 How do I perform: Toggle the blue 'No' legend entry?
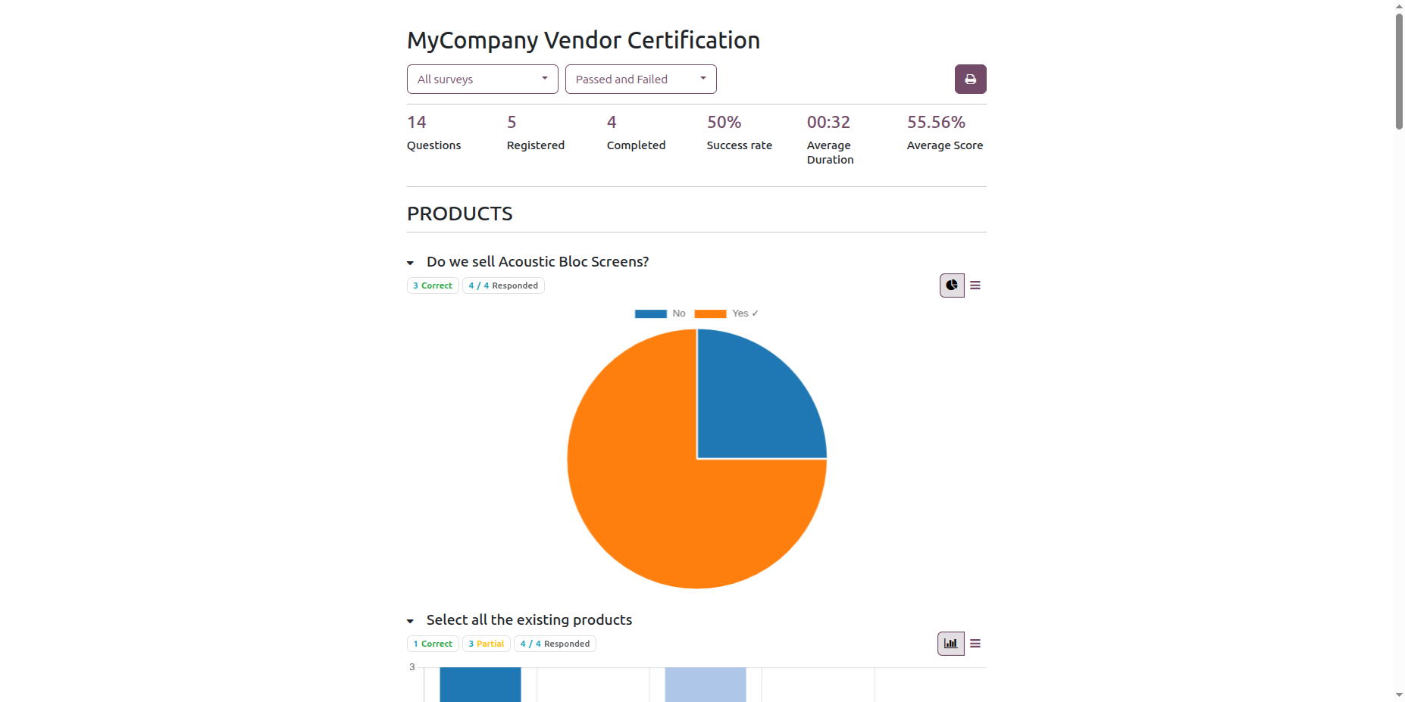click(660, 314)
